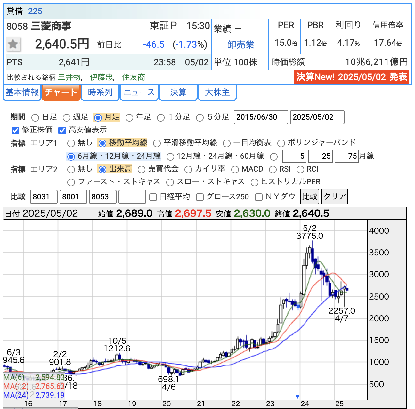Toggle 日経平均 comparison checkbox
The image size is (415, 409).
tap(153, 197)
